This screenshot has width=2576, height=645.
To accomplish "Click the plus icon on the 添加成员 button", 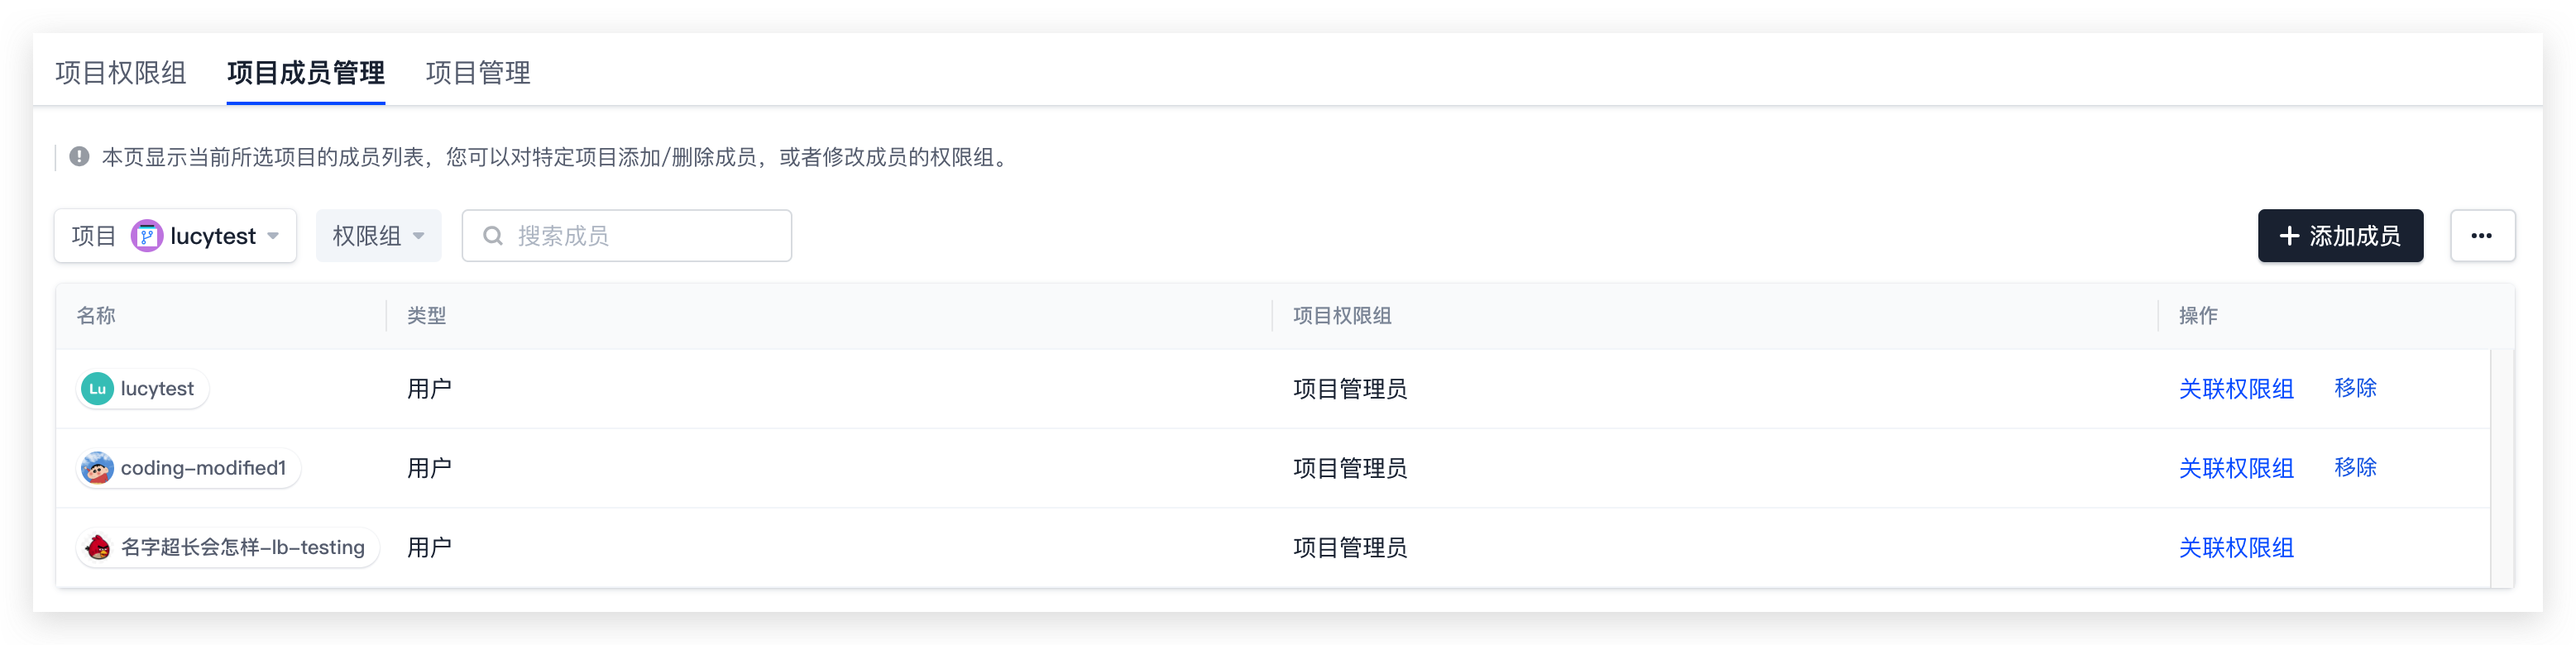I will 2289,236.
